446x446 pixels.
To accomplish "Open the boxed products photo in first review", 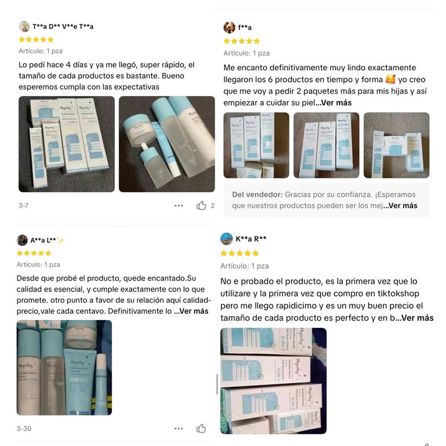I will pos(66,144).
